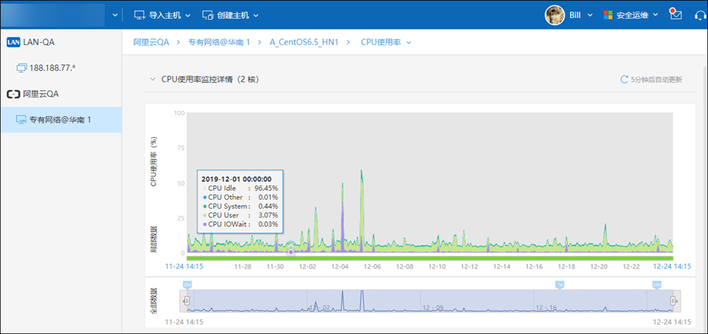Click the 安全运维 colored grid icon

coord(608,15)
